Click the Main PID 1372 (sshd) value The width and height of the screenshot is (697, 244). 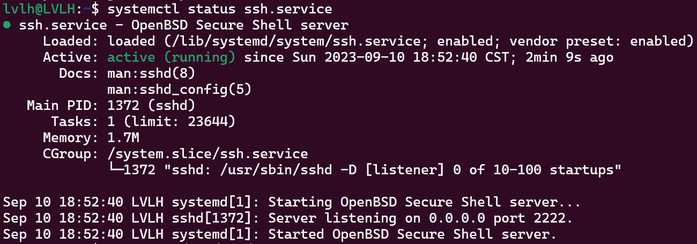pyautogui.click(x=151, y=106)
